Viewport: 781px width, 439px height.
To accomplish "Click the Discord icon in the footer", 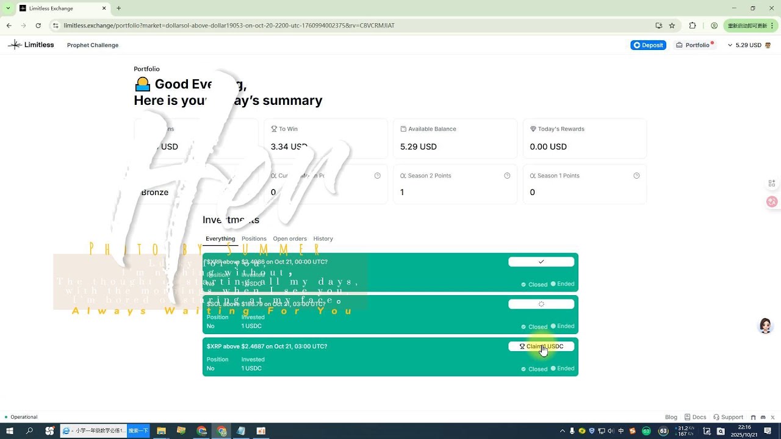I will click(763, 417).
